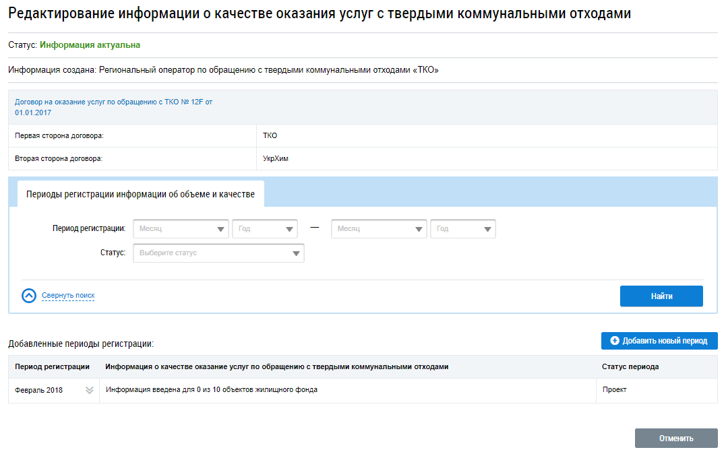This screenshot has width=726, height=454.
Task: Click the Отменить button
Action: 675,438
